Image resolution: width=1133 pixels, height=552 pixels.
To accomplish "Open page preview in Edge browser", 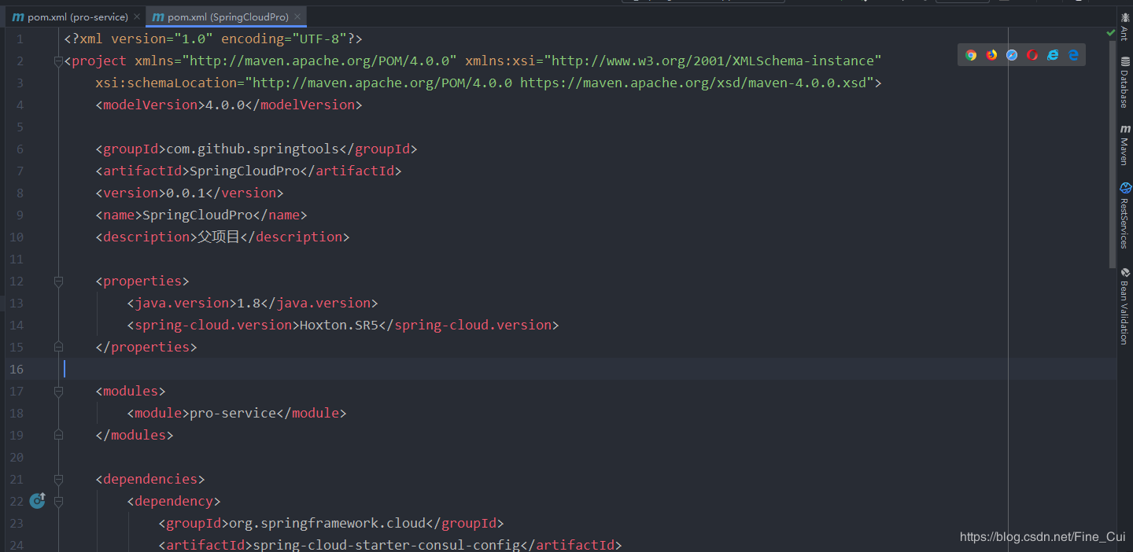I will tap(1073, 55).
